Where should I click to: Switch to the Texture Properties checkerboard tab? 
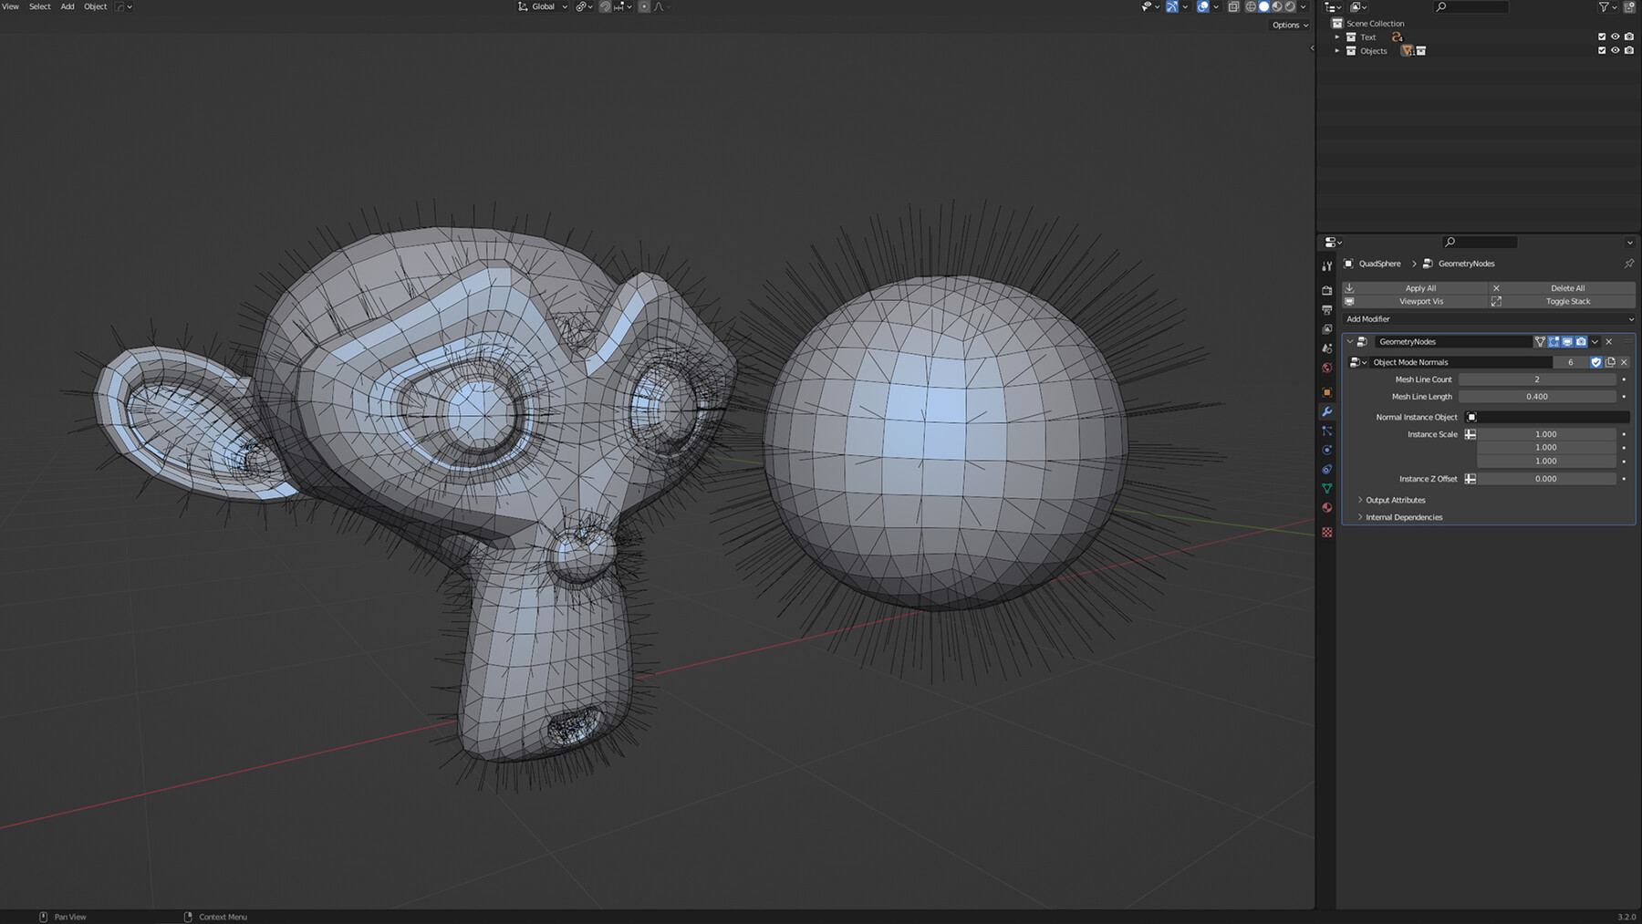click(x=1327, y=532)
